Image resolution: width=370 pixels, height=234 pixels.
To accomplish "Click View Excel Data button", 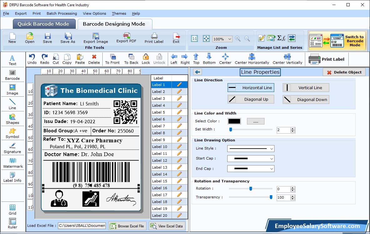I will tap(167, 226).
